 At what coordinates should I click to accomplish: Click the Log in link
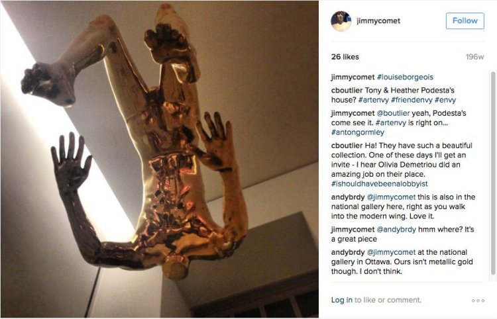coord(342,300)
